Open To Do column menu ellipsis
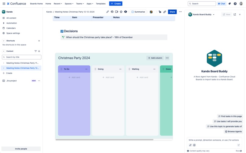 pyautogui.click(x=86, y=69)
